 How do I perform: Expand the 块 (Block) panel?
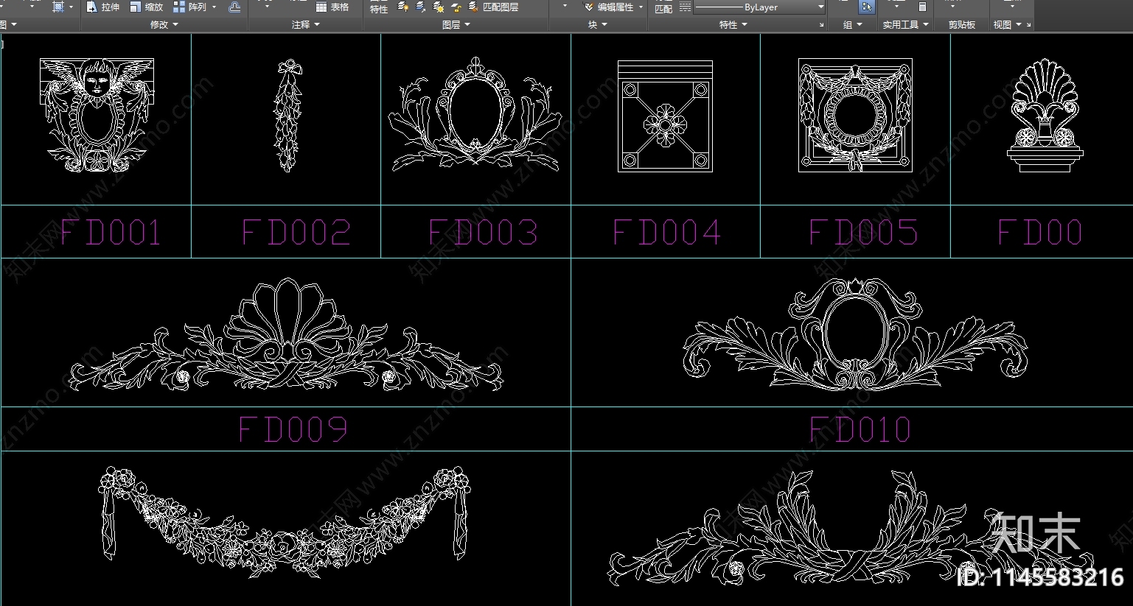click(x=598, y=25)
